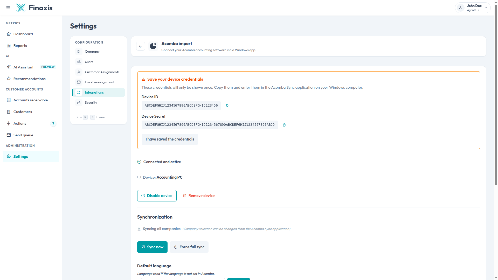
Task: Click the Email management envelope icon
Action: (79, 82)
